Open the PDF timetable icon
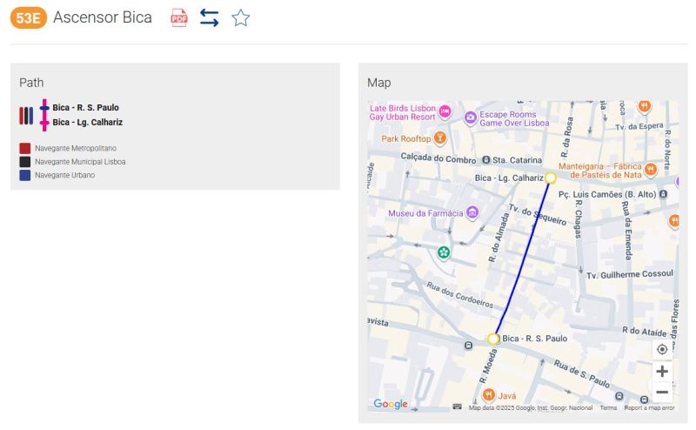The width and height of the screenshot is (696, 430). point(179,17)
